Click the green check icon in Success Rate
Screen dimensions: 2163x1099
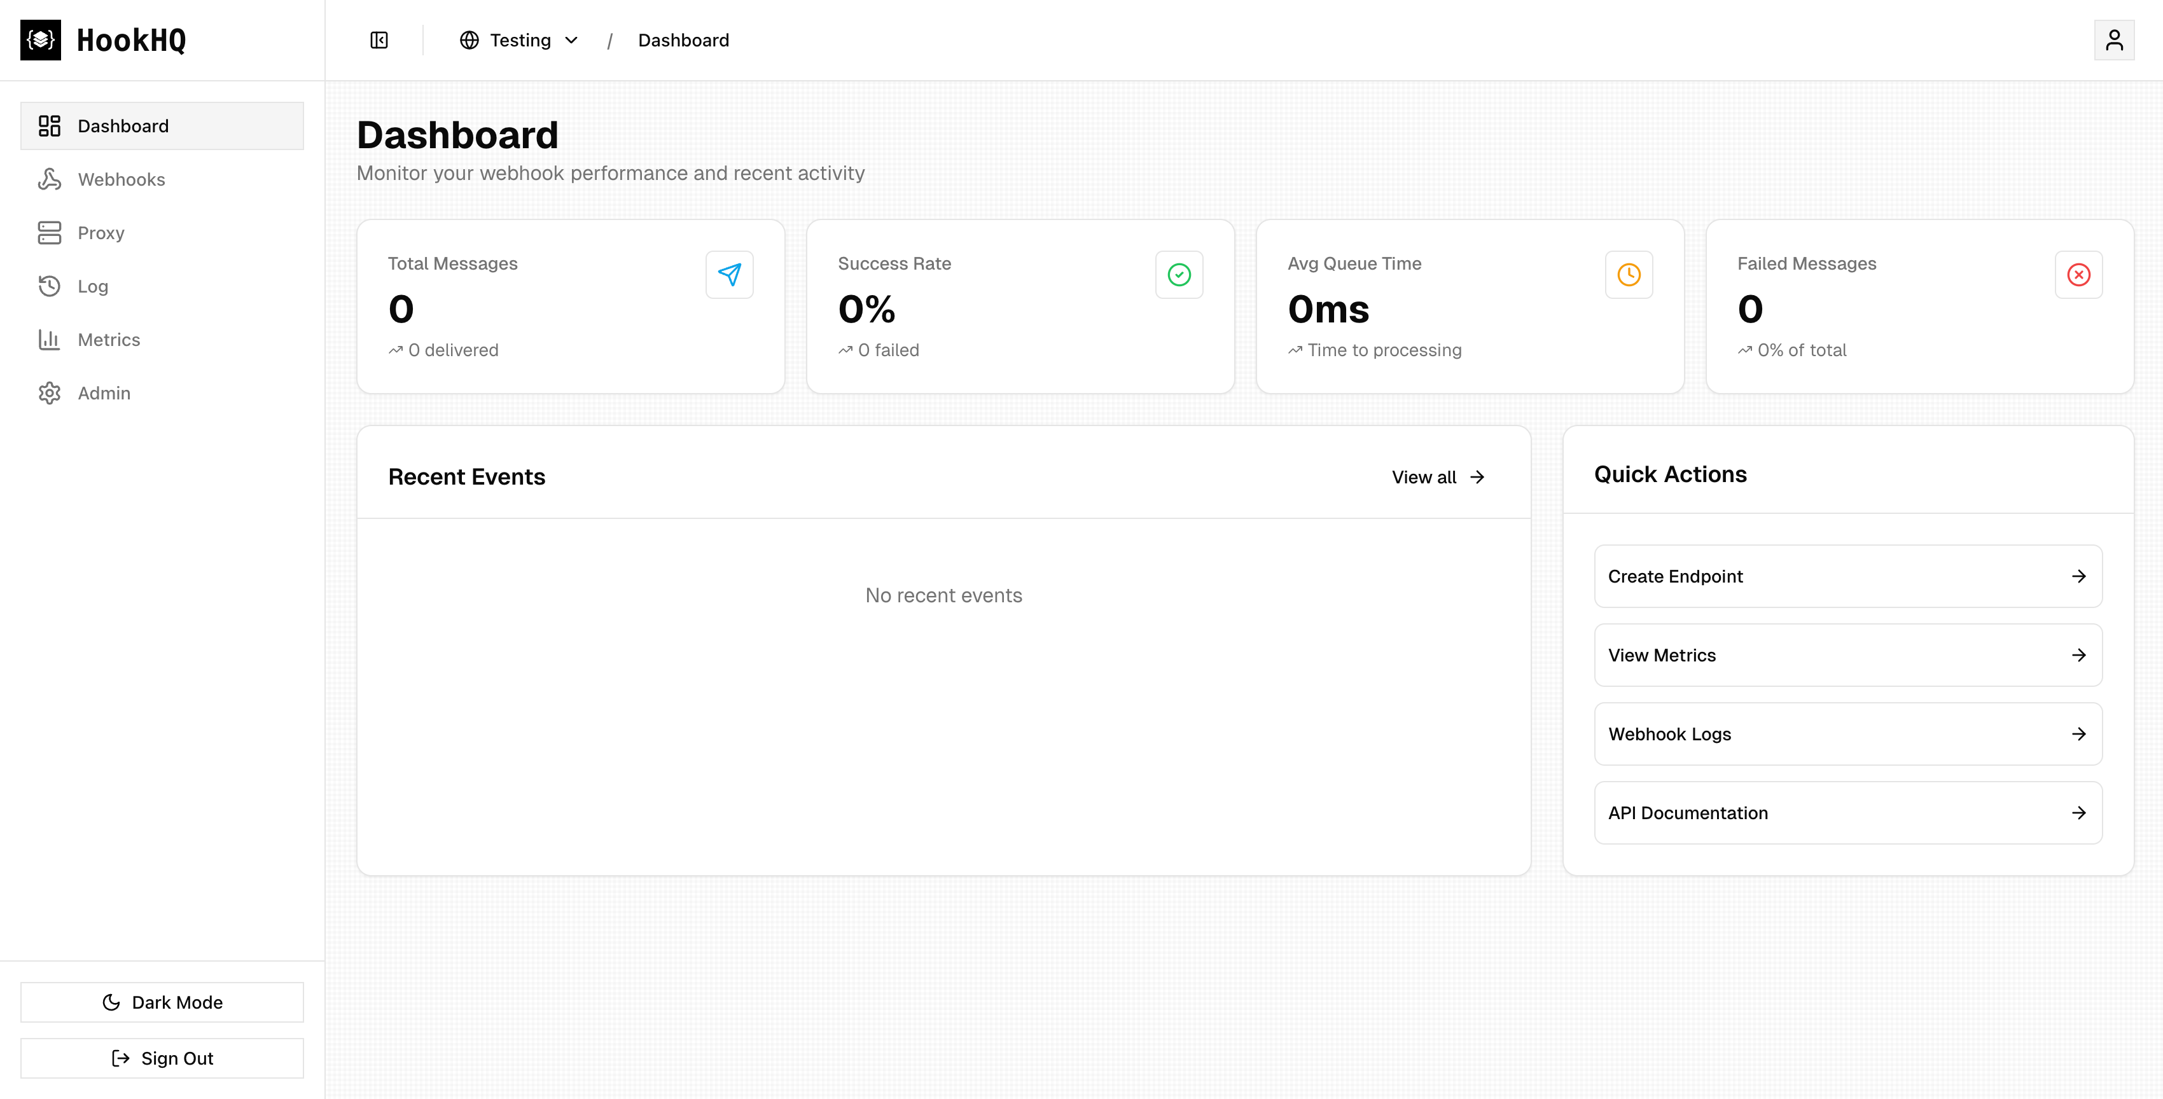[x=1179, y=275]
